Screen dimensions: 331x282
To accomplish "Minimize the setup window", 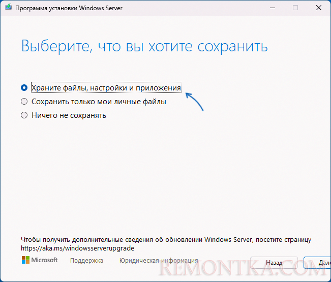I will (x=273, y=8).
